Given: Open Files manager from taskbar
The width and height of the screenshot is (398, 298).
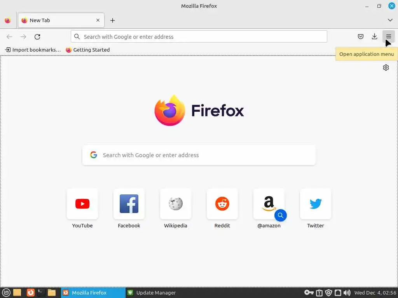Looking at the screenshot, I should 52,293.
